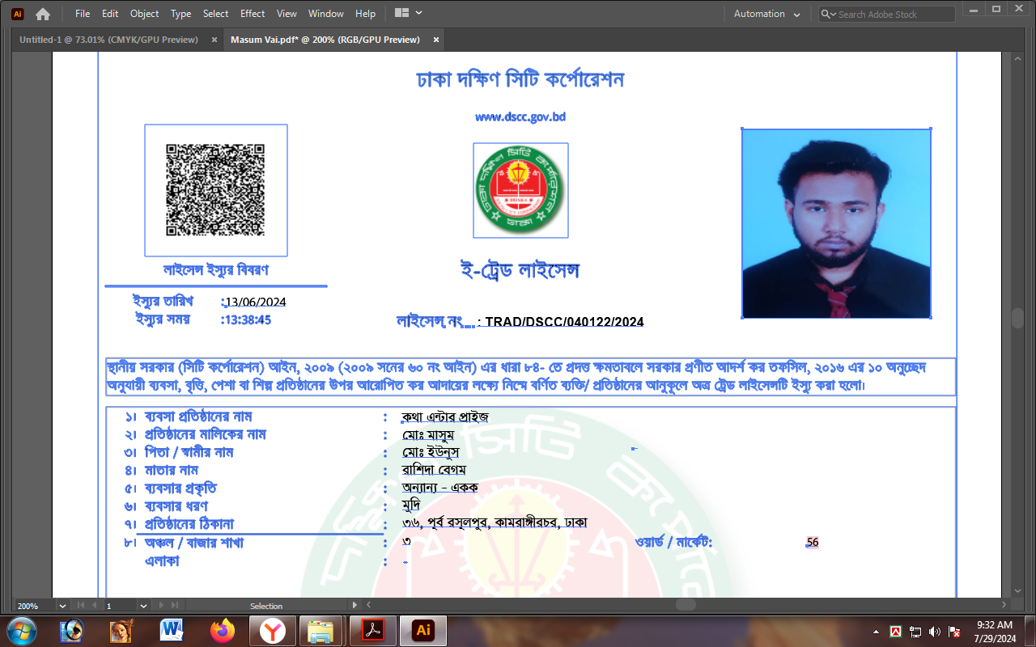Image resolution: width=1036 pixels, height=647 pixels.
Task: Open the Help menu
Action: [x=366, y=14]
